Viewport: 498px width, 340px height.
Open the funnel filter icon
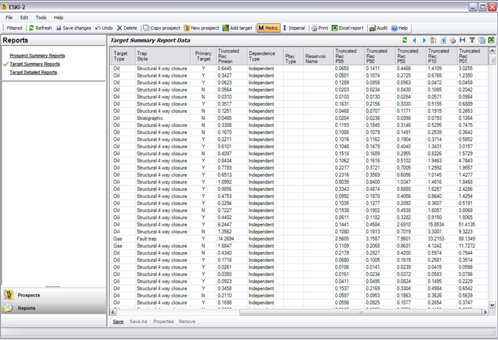coord(472,40)
